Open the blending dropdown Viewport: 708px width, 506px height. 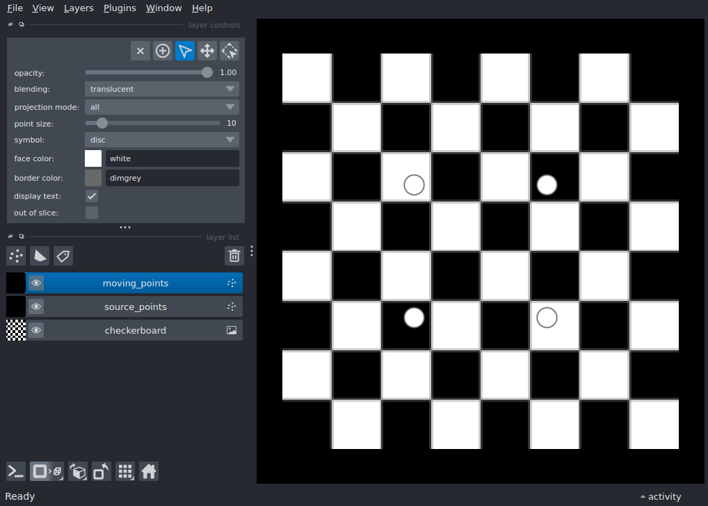(x=161, y=89)
